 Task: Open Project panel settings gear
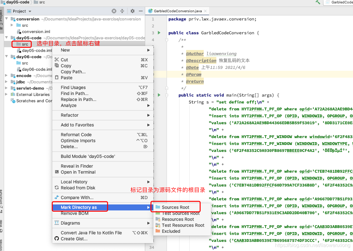[x=132, y=11]
